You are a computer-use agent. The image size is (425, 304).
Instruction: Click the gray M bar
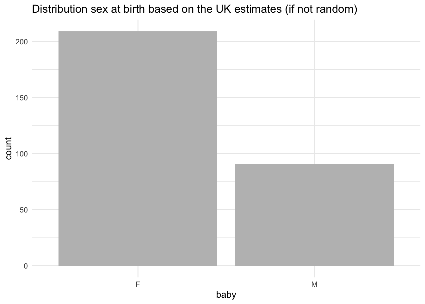click(x=314, y=215)
